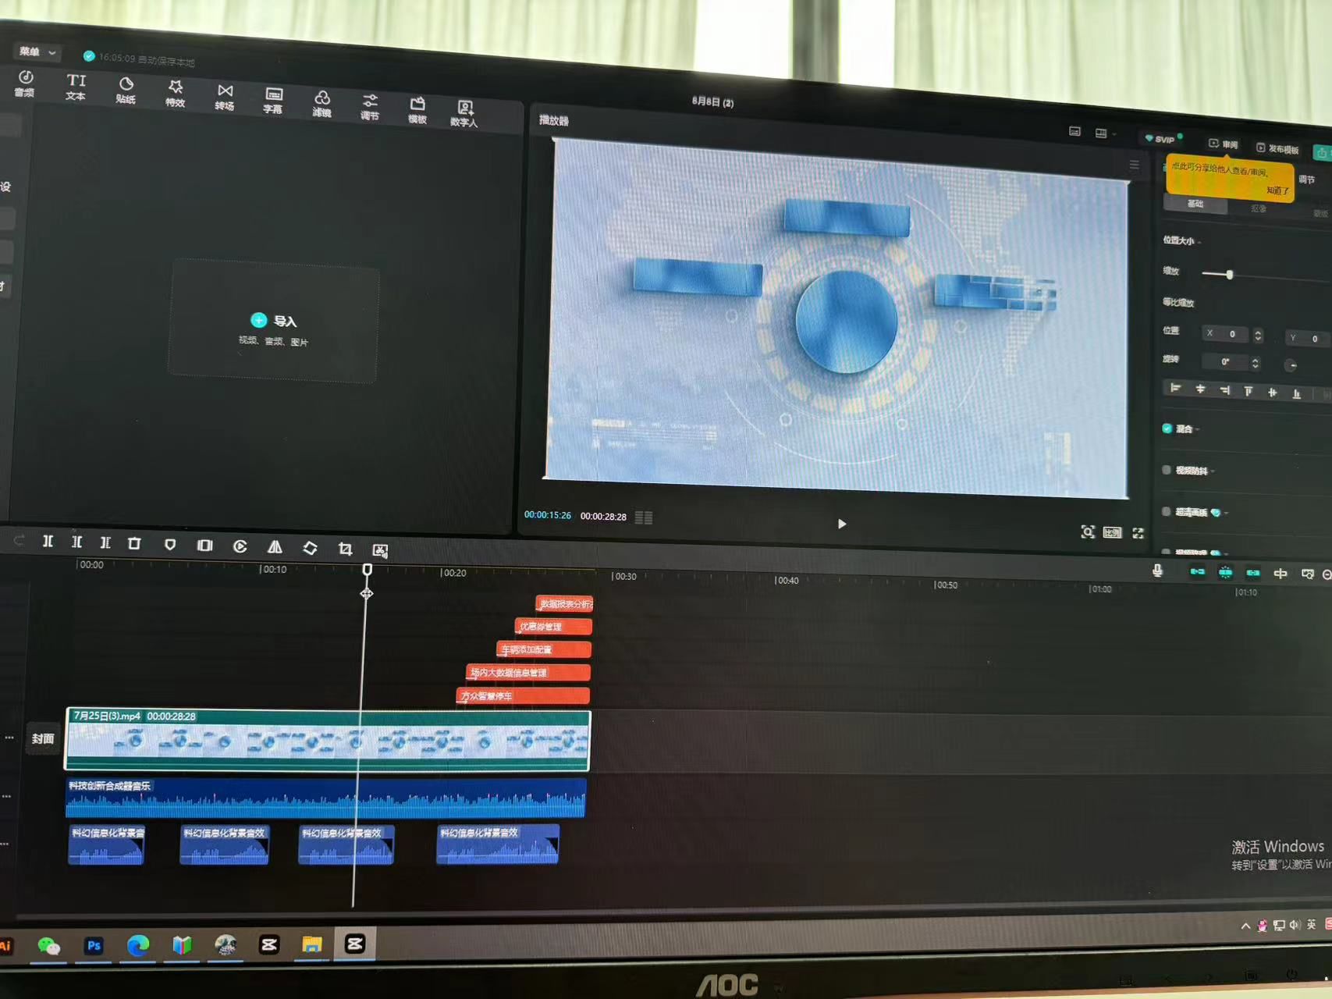Click the mirror flip icon
This screenshot has width=1332, height=999.
(275, 547)
